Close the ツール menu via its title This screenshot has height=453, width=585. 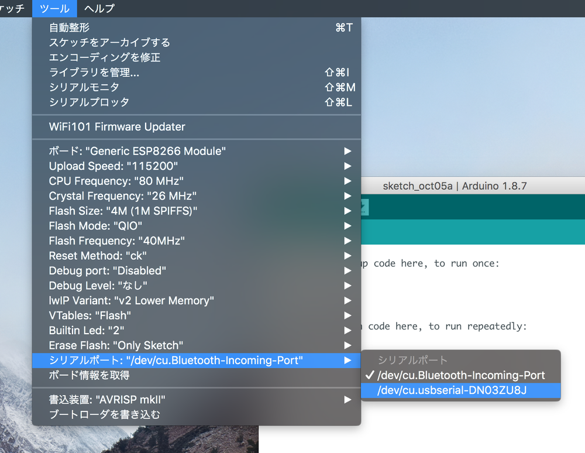click(55, 8)
